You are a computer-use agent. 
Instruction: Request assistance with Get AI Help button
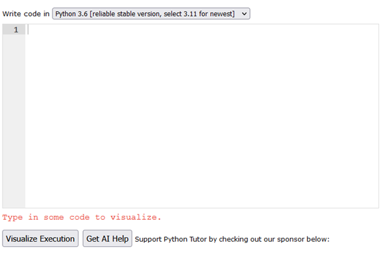(107, 238)
